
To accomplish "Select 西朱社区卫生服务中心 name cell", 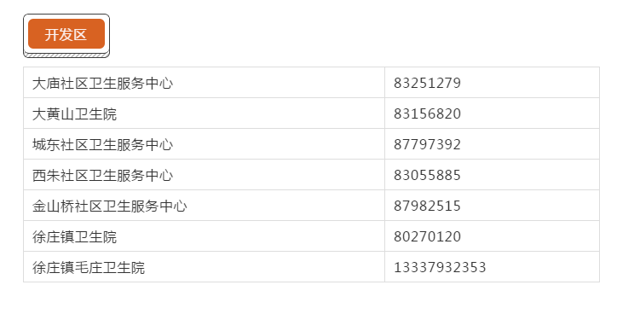I will click(x=204, y=175).
